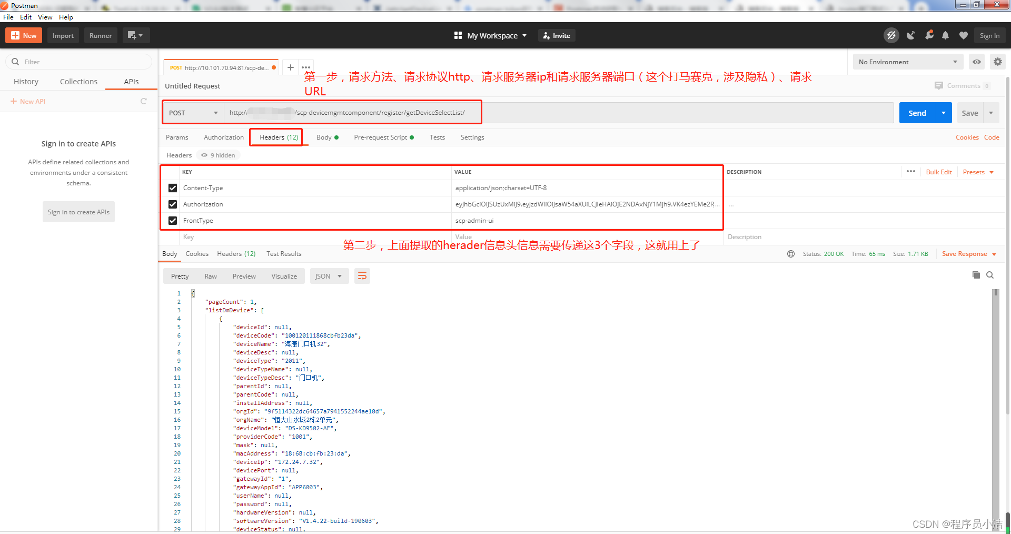Save the request
1011x534 pixels.
click(970, 113)
